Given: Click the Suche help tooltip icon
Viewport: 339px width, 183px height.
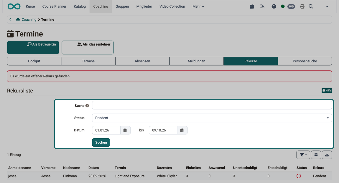Looking at the screenshot, I should (87, 106).
